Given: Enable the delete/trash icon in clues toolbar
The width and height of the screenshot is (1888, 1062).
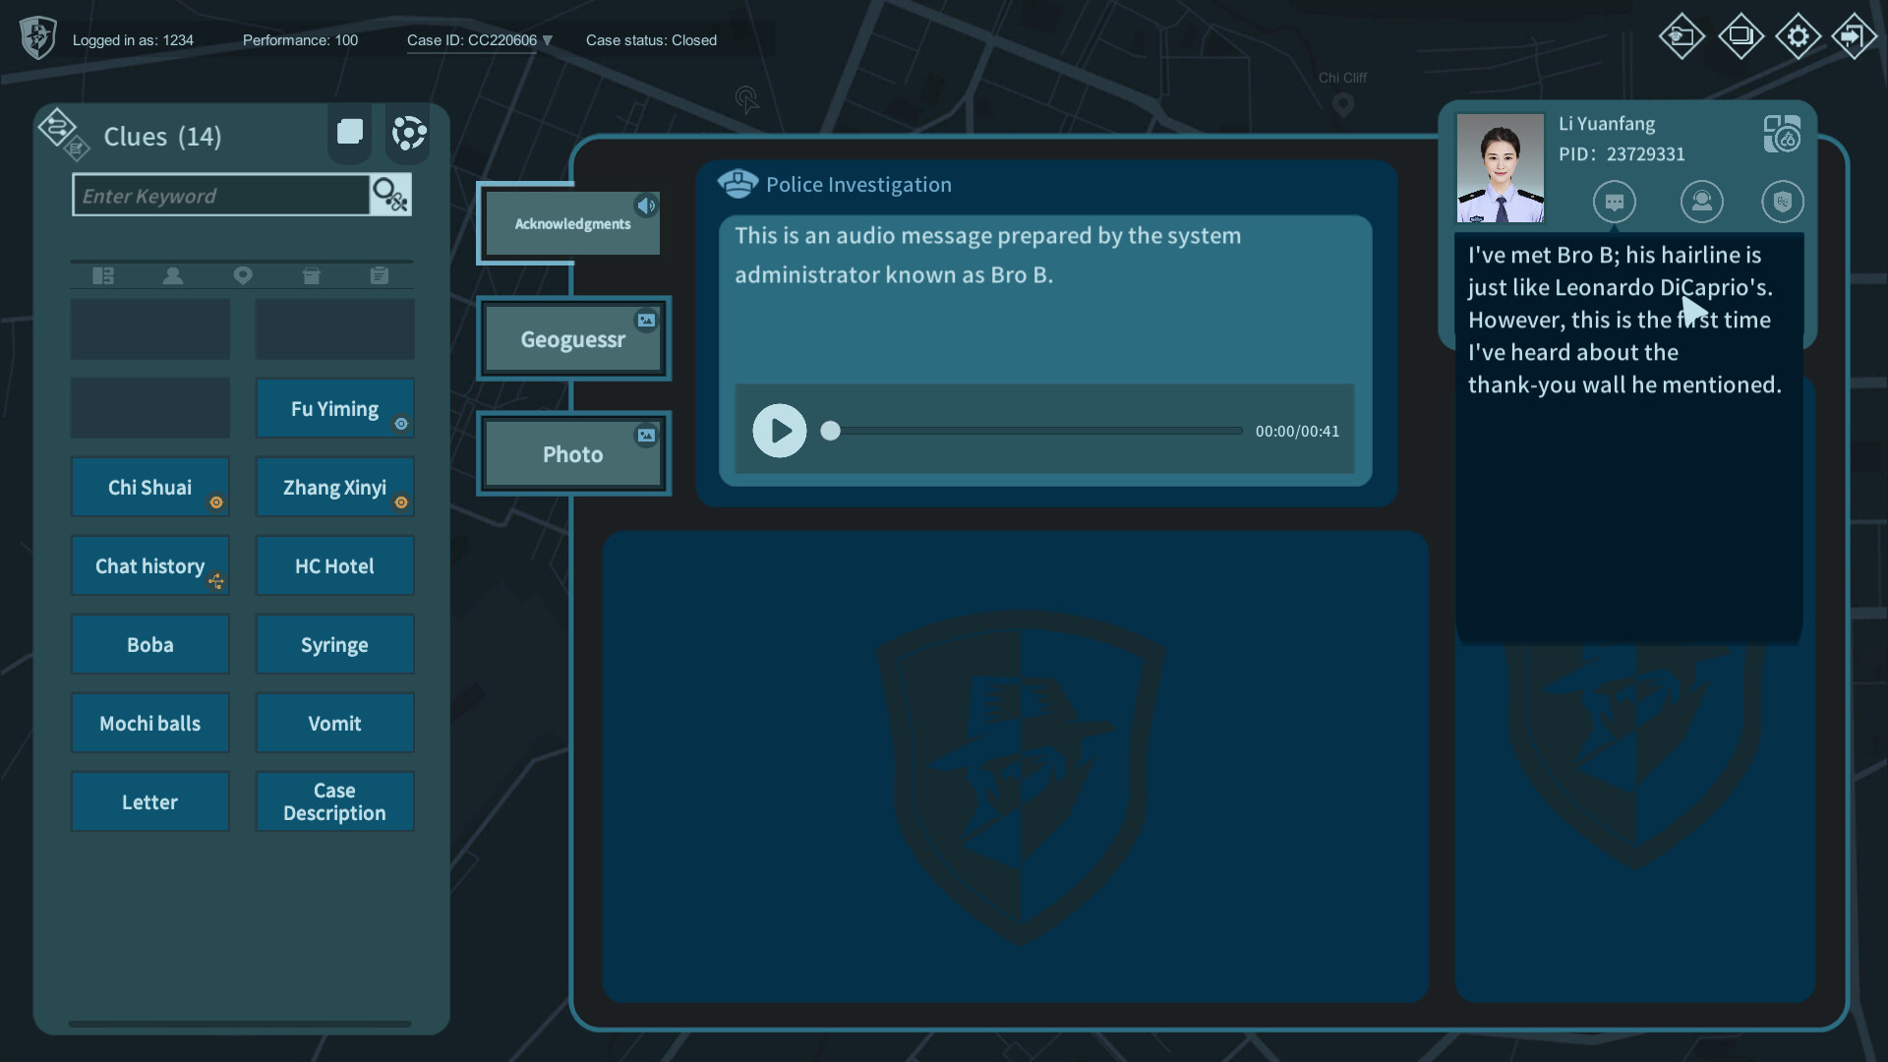Looking at the screenshot, I should coord(310,273).
